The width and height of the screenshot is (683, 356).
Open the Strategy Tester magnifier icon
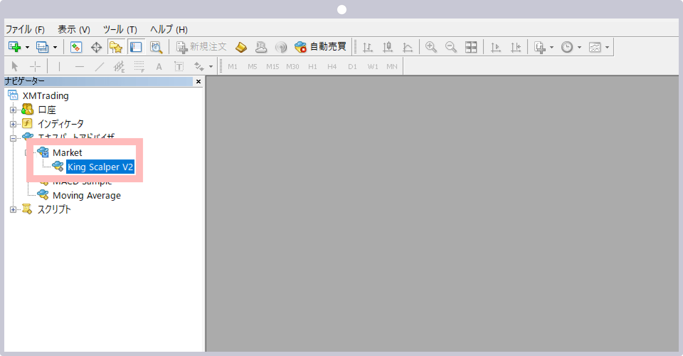156,47
